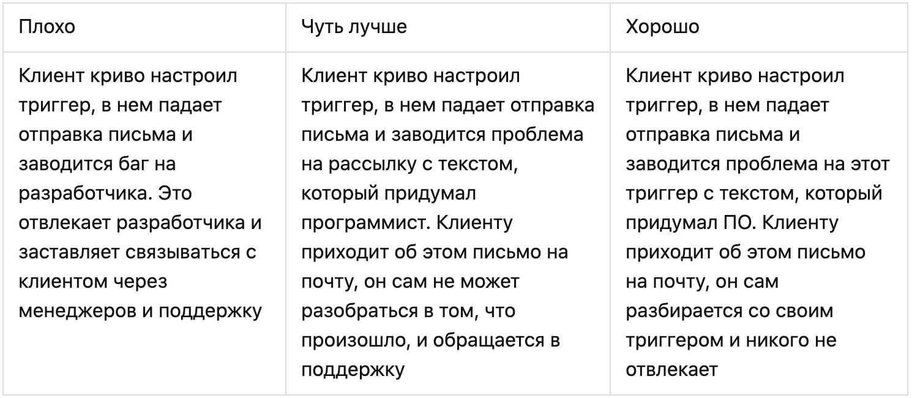Click the phrase "Клиент криво настроил" in the first column
This screenshot has width=912, height=398.
(129, 76)
